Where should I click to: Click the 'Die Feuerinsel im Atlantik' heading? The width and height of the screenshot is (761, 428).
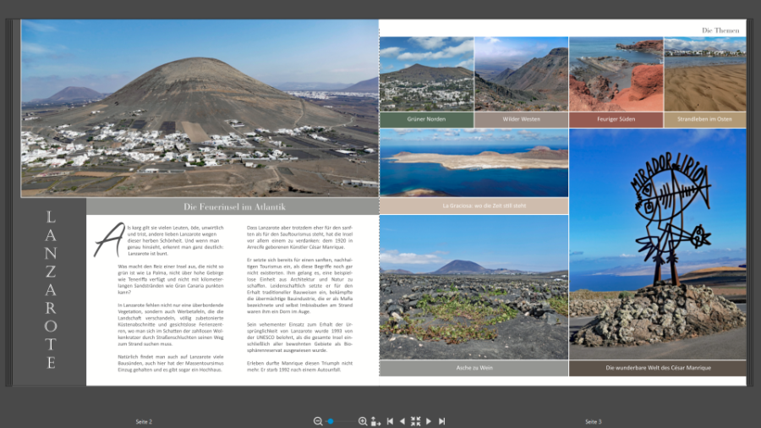[x=234, y=206]
